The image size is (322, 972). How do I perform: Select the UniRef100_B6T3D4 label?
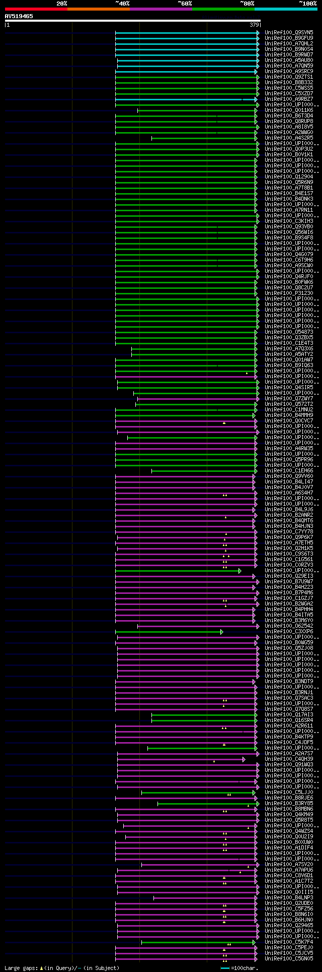(x=289, y=116)
